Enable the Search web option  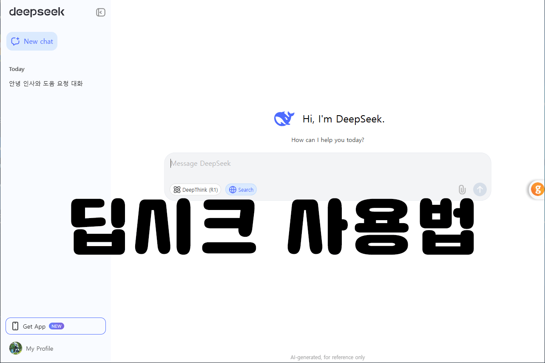241,190
